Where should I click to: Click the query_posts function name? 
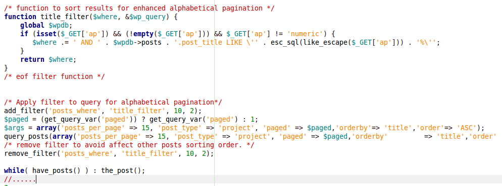[x=26, y=137]
